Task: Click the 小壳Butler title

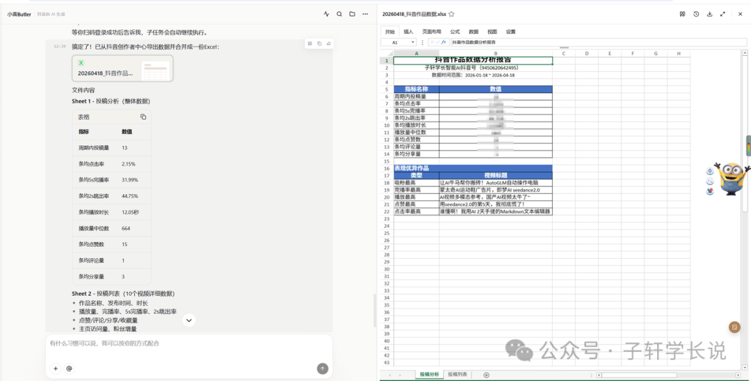Action: point(19,15)
